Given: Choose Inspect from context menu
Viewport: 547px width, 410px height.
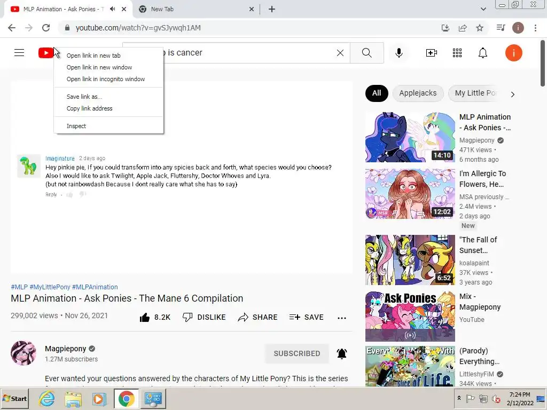Looking at the screenshot, I should click(x=108, y=126).
